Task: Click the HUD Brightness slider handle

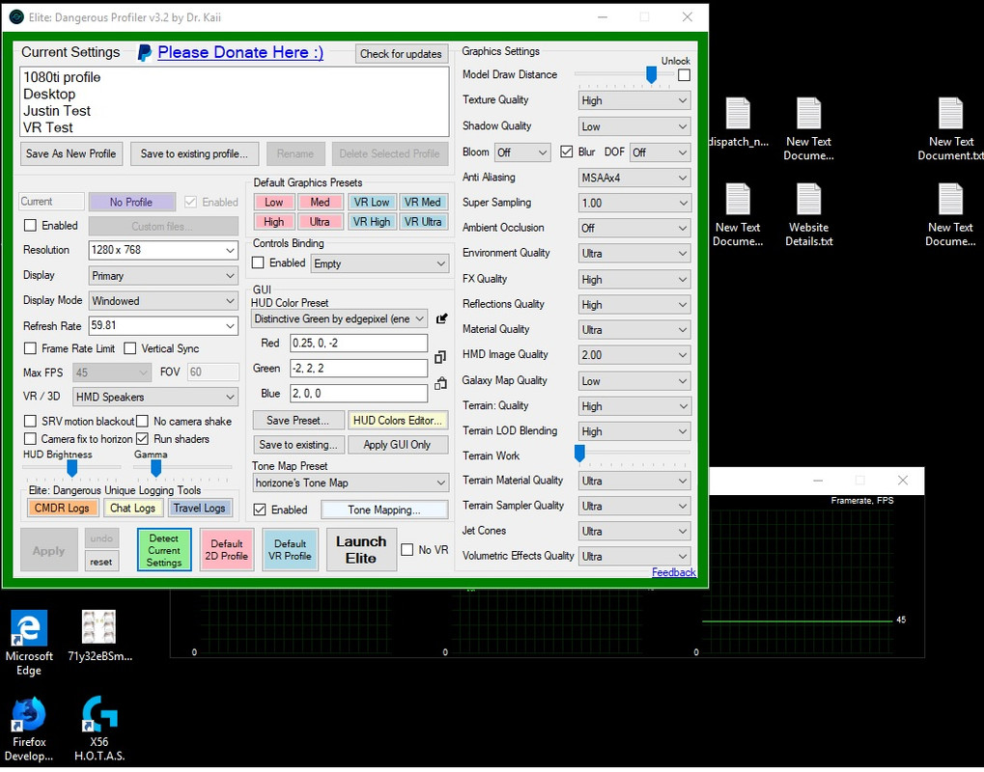Action: 72,468
